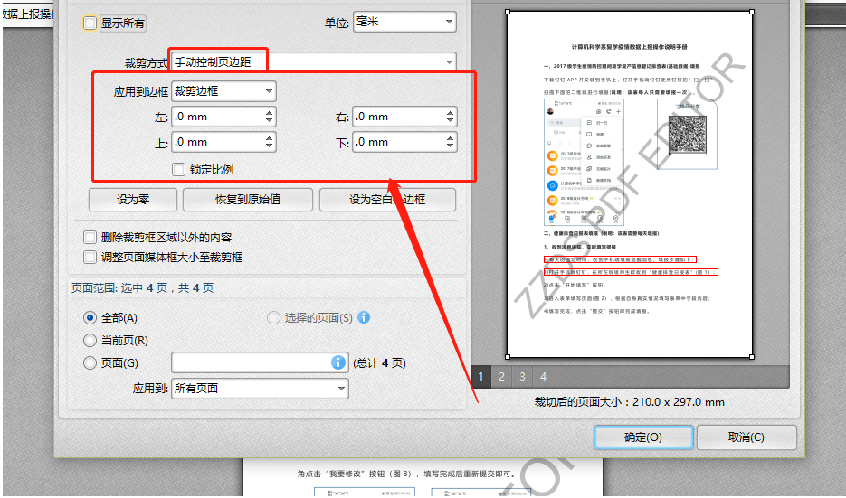Confirm with the 确定(O) button
846x498 pixels.
[x=643, y=437]
